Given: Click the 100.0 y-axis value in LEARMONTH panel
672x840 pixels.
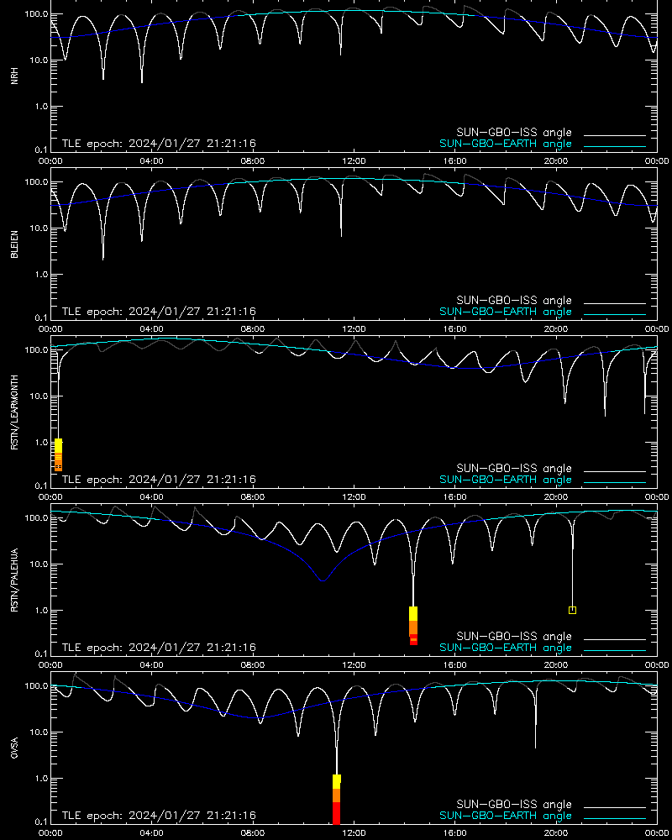Looking at the screenshot, I should click(36, 349).
